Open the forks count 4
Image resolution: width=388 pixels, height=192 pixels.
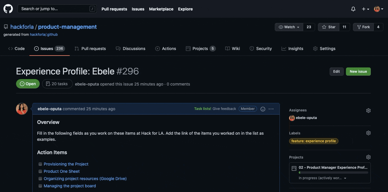(378, 27)
